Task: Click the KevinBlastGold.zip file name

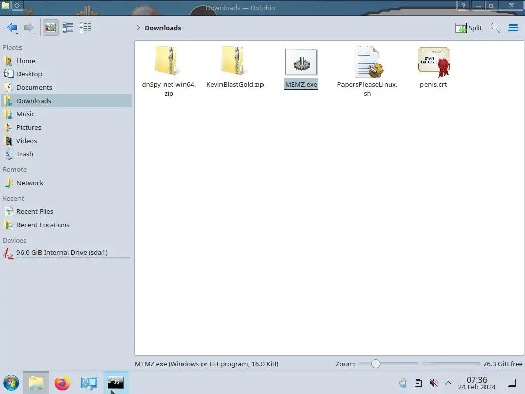Action: coord(235,85)
